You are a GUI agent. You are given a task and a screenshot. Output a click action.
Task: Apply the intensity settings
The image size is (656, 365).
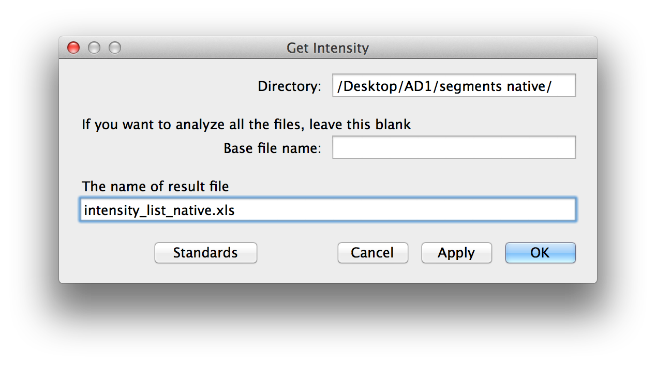[x=456, y=253]
